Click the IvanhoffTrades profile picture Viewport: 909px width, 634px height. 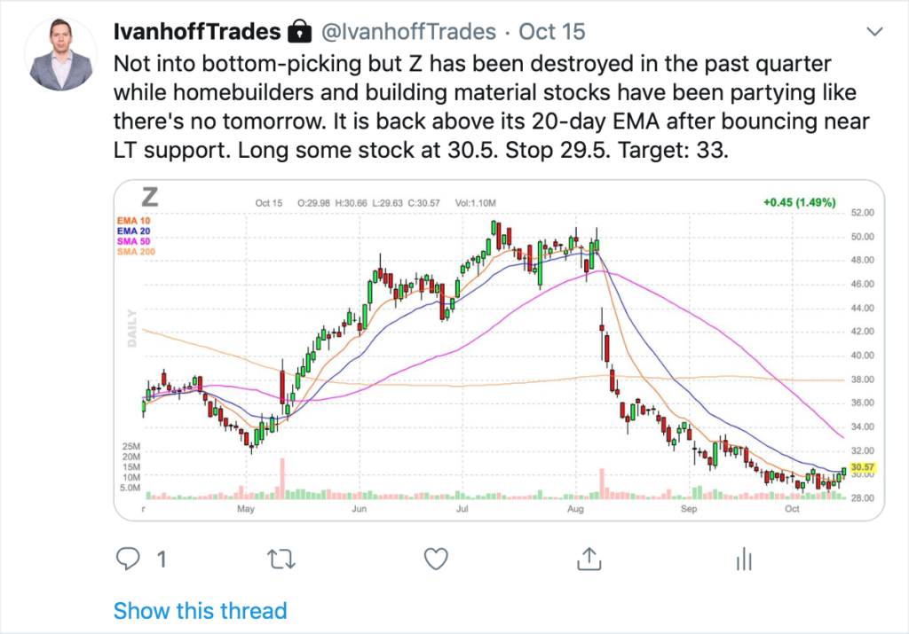tap(61, 54)
